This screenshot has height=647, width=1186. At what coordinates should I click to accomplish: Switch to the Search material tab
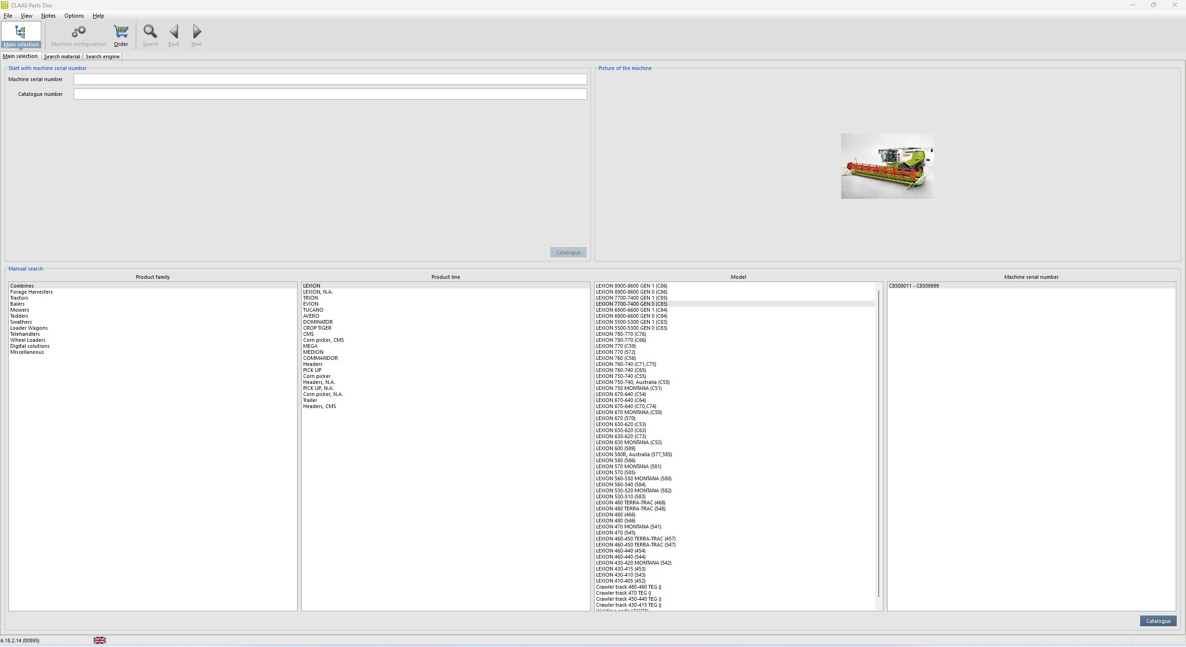coord(62,56)
